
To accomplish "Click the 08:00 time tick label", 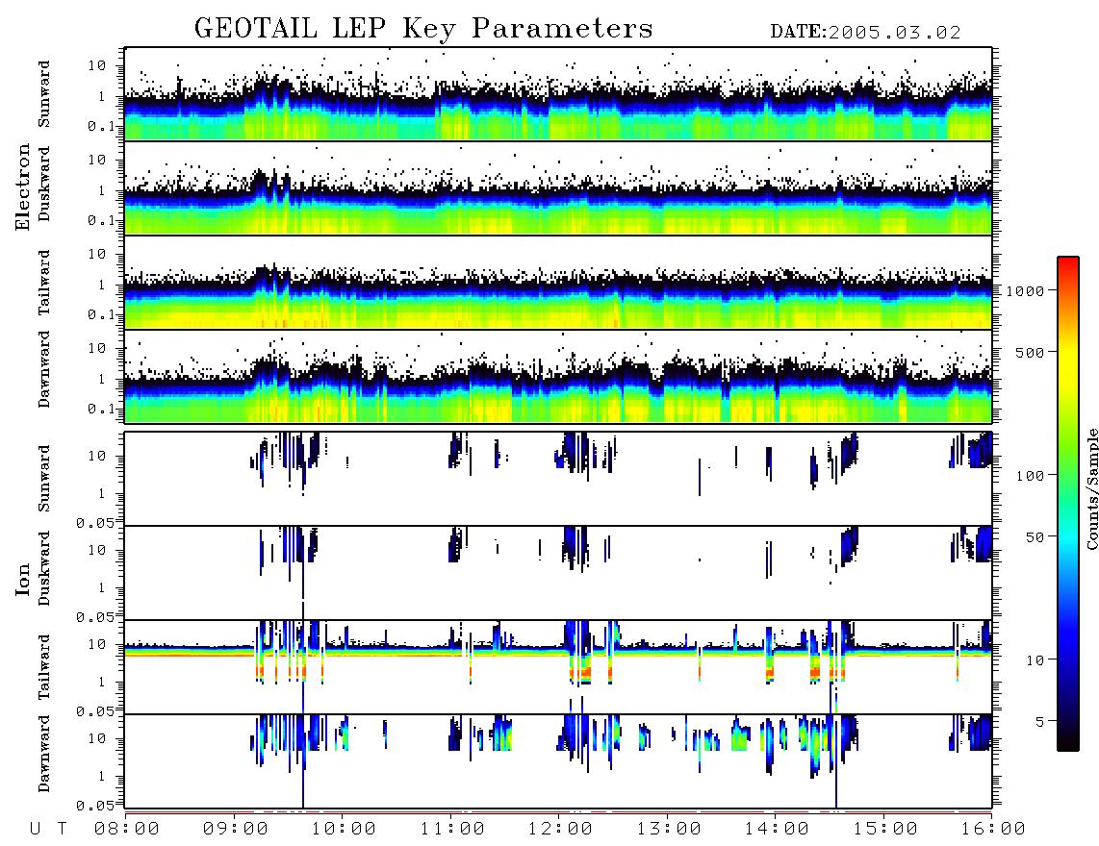I will click(127, 830).
